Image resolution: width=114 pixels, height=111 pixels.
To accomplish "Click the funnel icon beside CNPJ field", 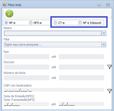I will [x=110, y=91].
